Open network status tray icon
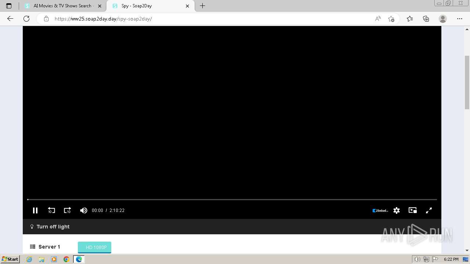470x264 pixels. (x=426, y=259)
